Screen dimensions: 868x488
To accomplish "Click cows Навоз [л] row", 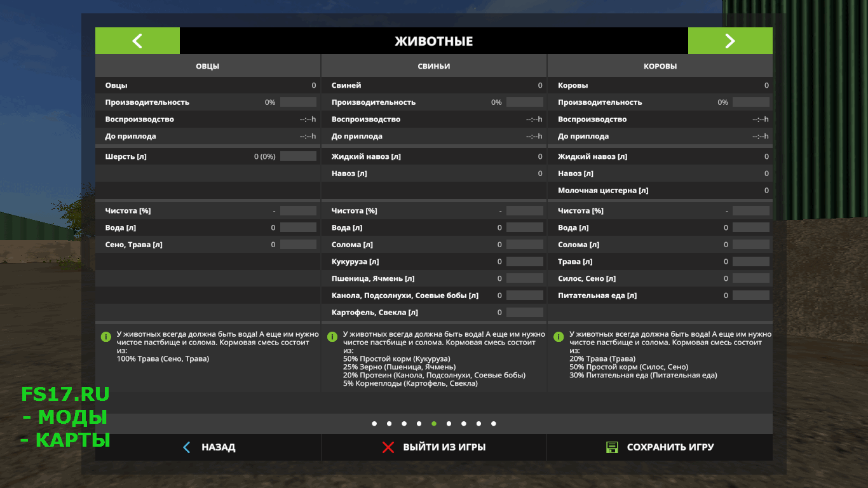I will click(660, 173).
